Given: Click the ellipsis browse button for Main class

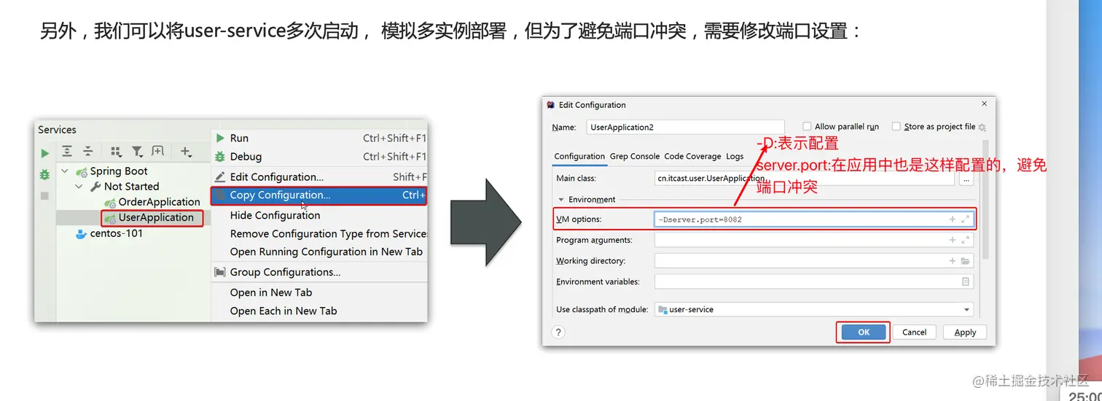Looking at the screenshot, I should (x=966, y=179).
